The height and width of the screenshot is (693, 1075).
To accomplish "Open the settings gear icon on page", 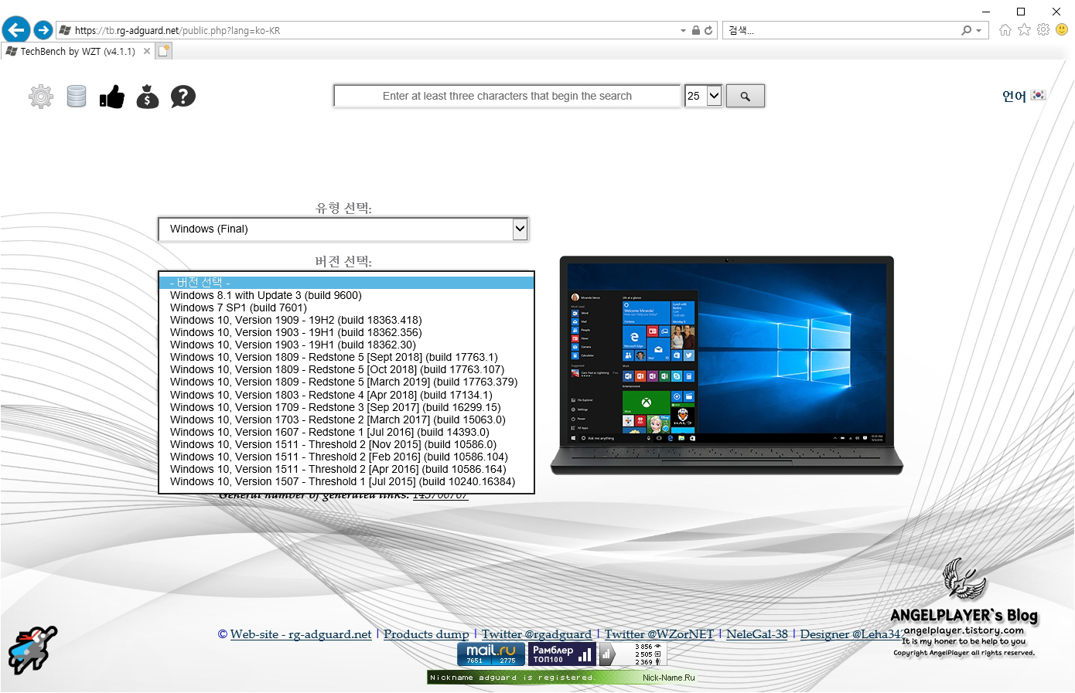I will coord(41,97).
